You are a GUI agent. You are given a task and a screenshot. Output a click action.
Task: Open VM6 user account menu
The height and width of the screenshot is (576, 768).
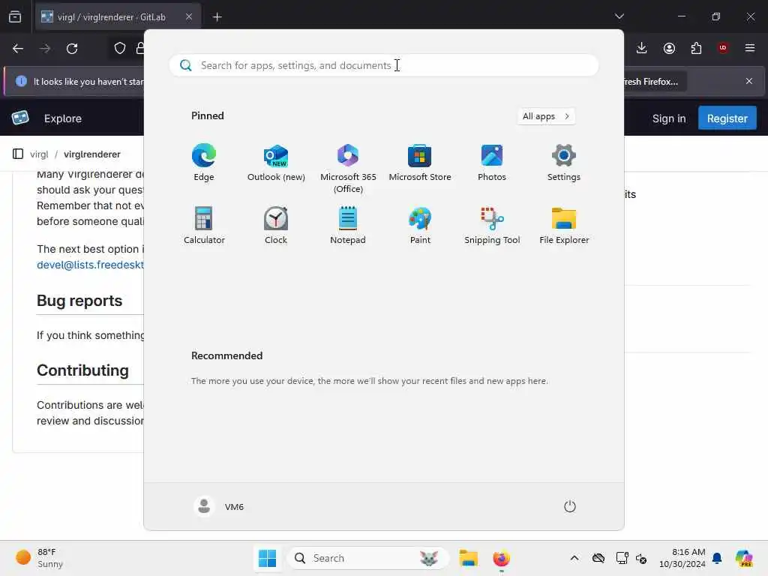pyautogui.click(x=219, y=506)
